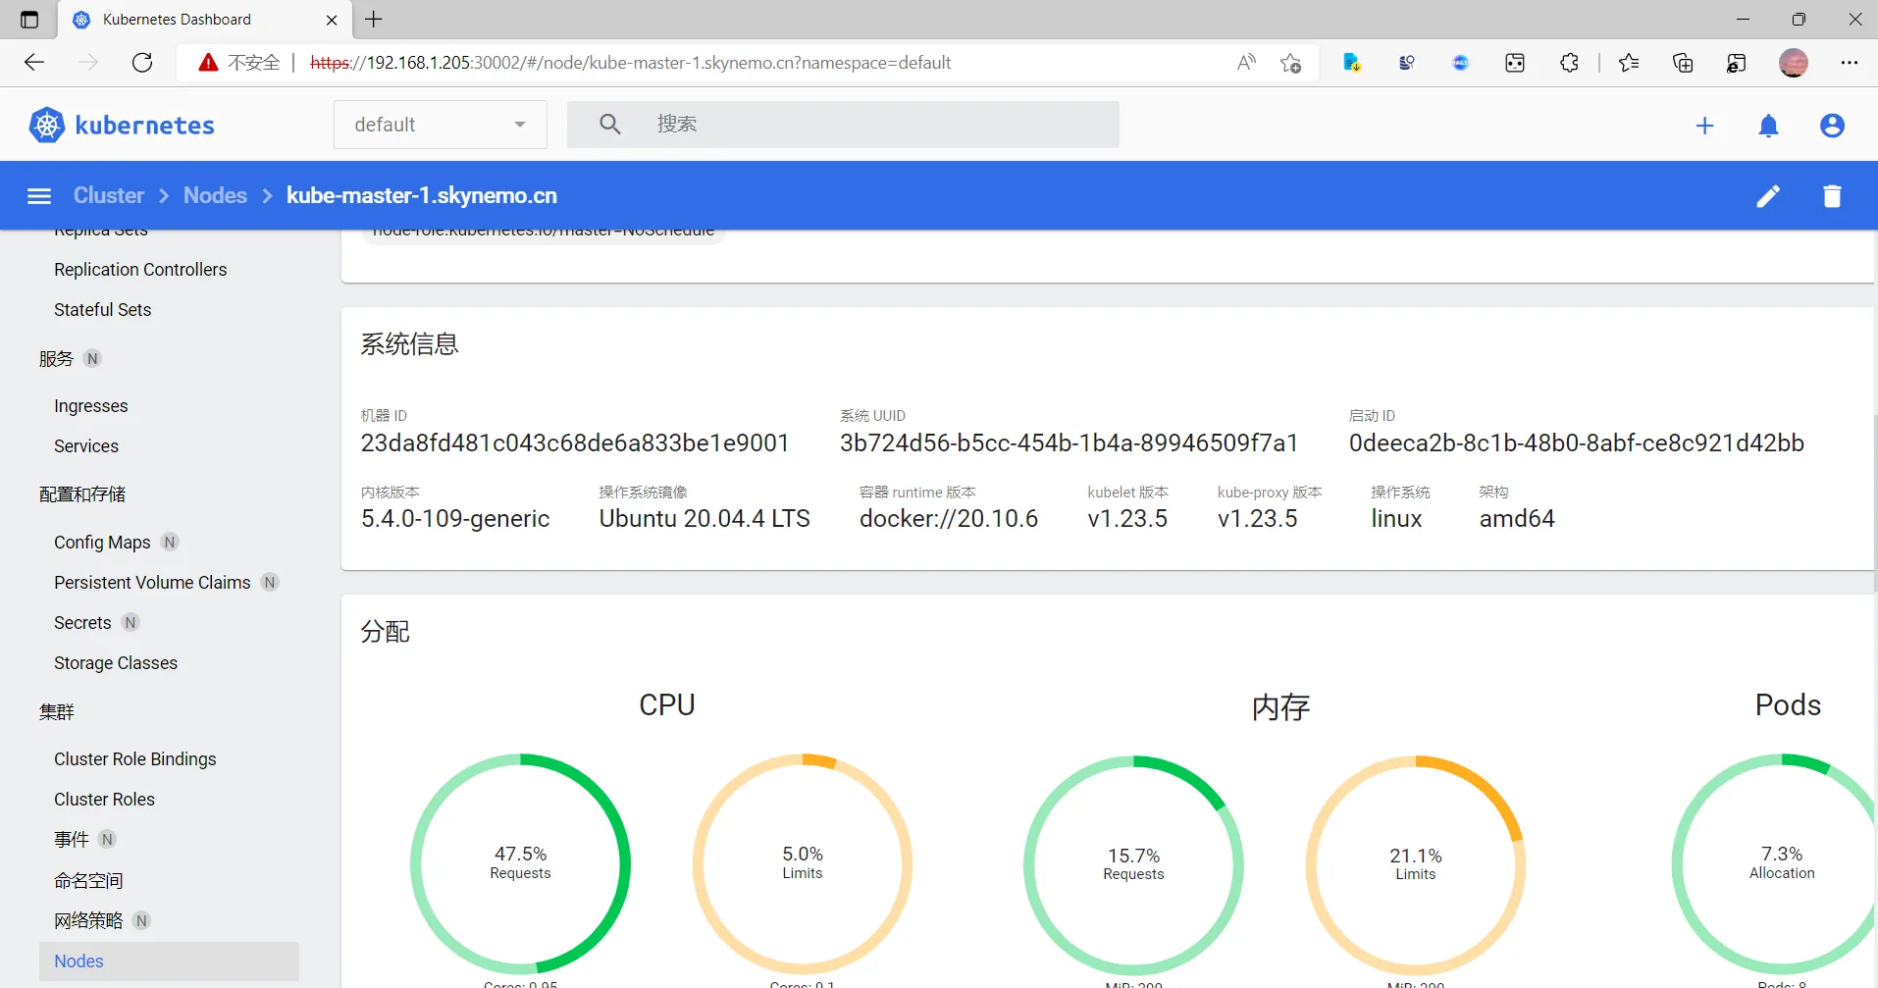Open 命名空间 namespaces in sidebar
The image size is (1878, 988).
(x=88, y=881)
